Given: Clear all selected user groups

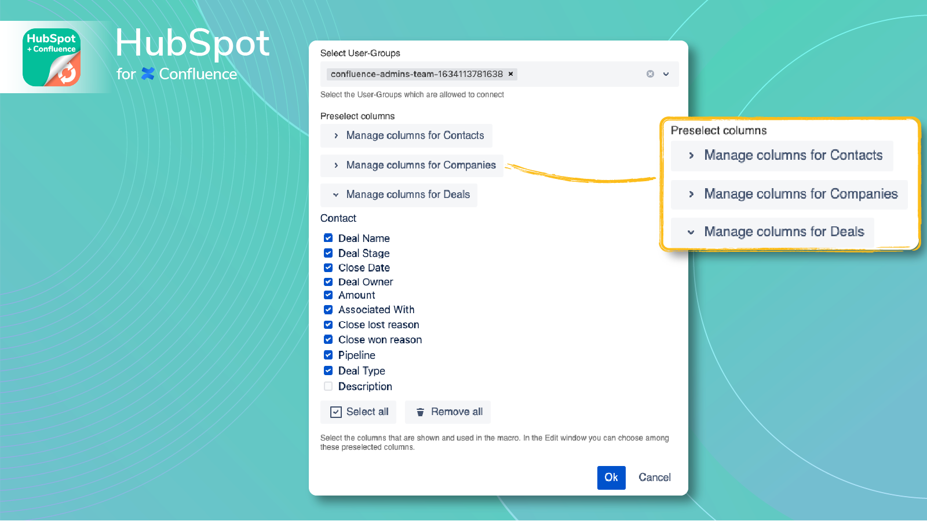Looking at the screenshot, I should (x=650, y=74).
